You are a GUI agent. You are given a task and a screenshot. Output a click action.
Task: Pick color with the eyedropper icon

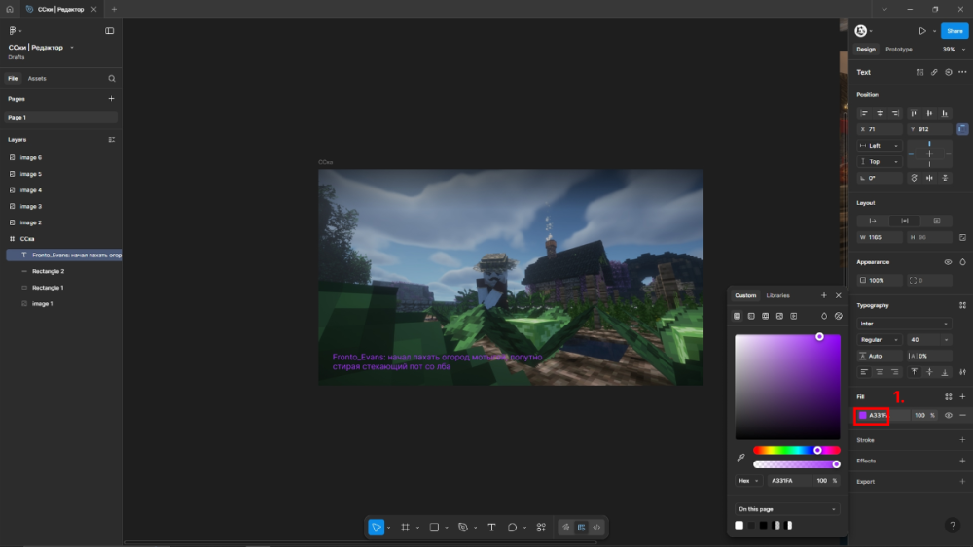741,457
